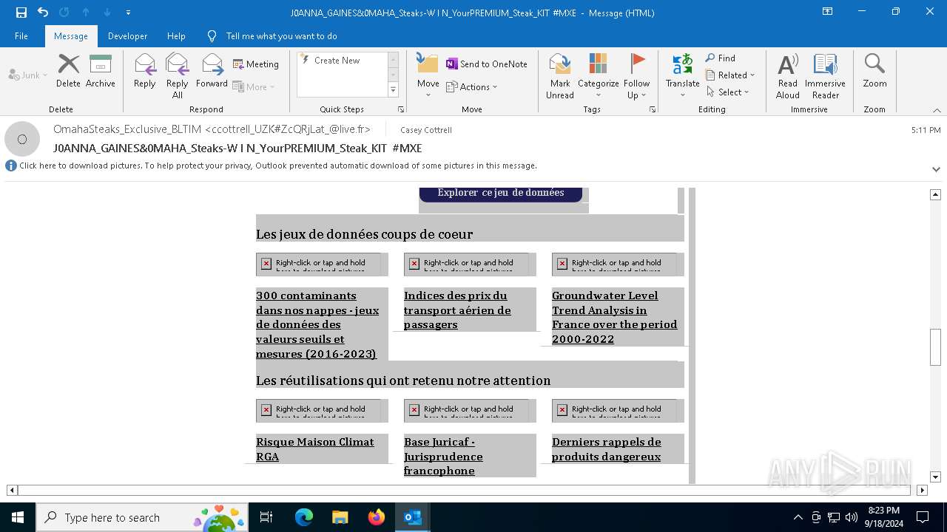Translate the message
The height and width of the screenshot is (532, 947).
point(682,75)
